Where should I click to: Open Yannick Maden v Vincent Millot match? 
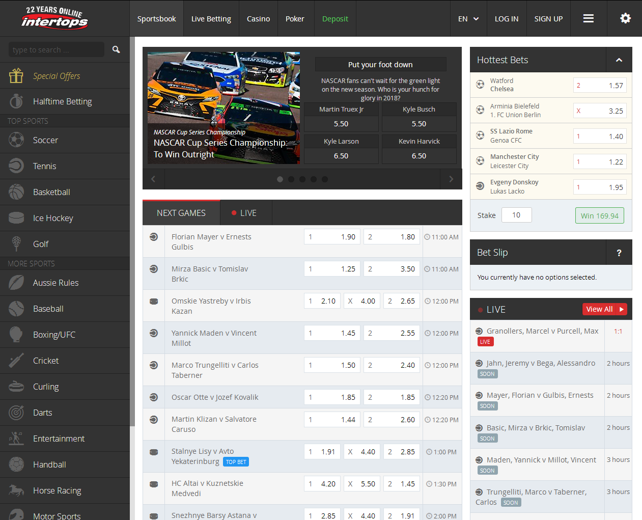tap(214, 338)
